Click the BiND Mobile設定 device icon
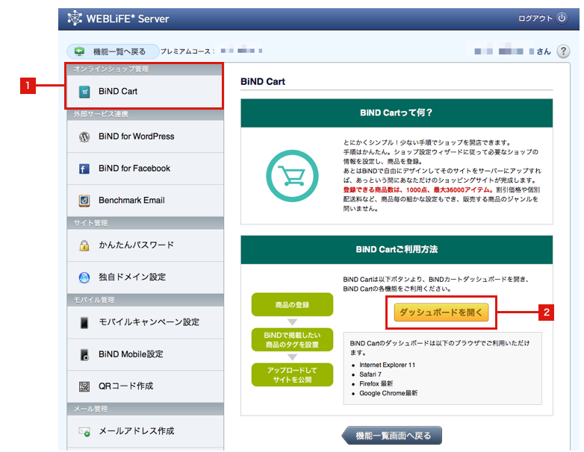 [x=84, y=354]
